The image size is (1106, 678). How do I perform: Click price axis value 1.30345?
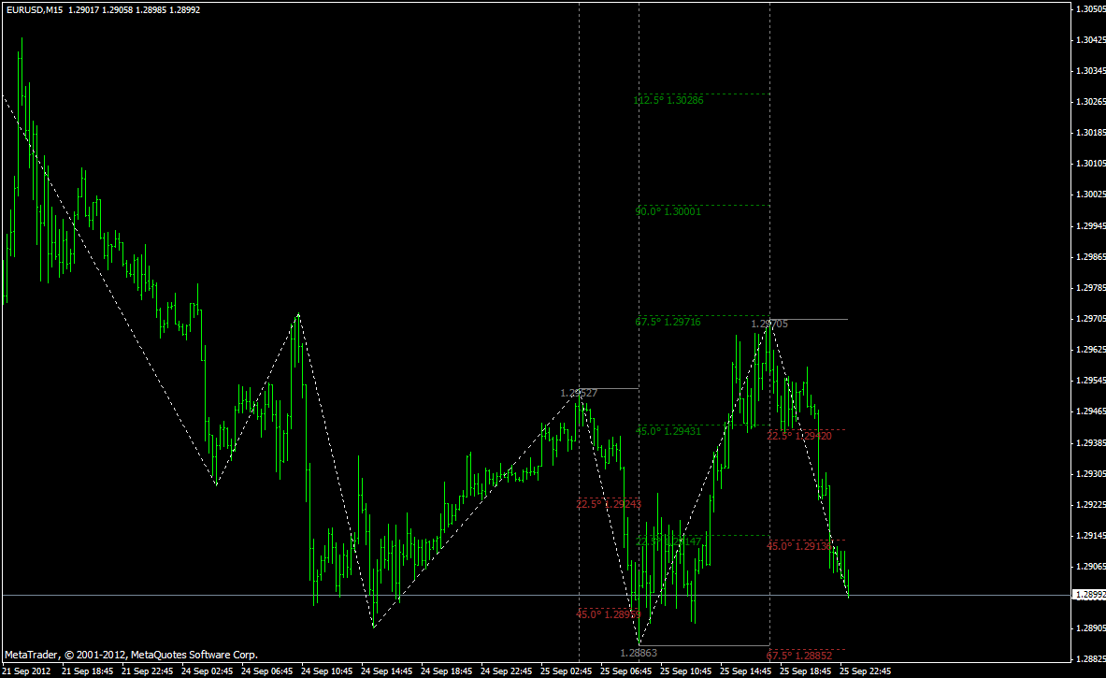point(1090,70)
